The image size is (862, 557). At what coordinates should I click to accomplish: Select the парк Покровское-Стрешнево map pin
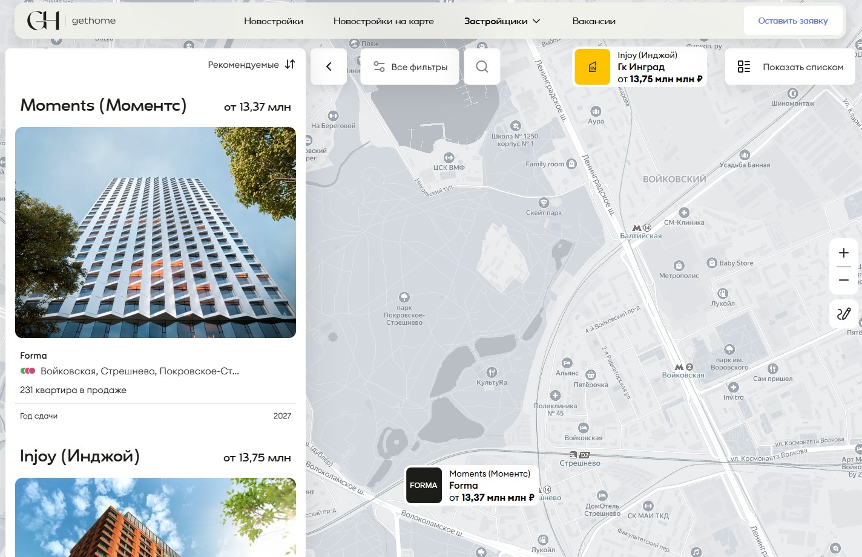[404, 297]
